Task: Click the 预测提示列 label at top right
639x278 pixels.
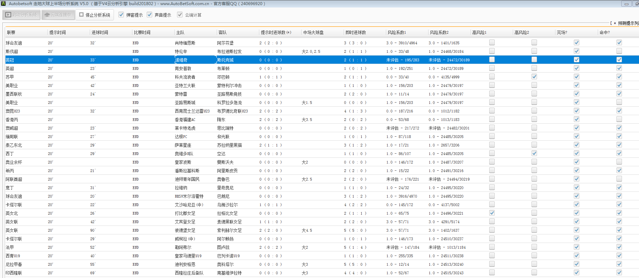Action: (627, 23)
